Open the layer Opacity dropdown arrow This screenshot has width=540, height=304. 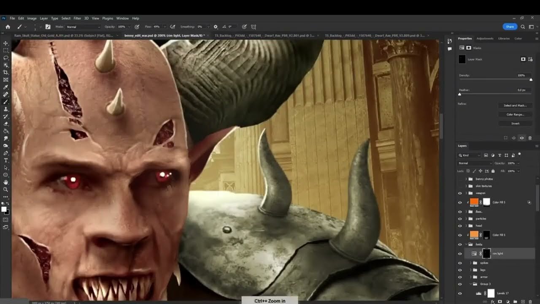tap(518, 163)
